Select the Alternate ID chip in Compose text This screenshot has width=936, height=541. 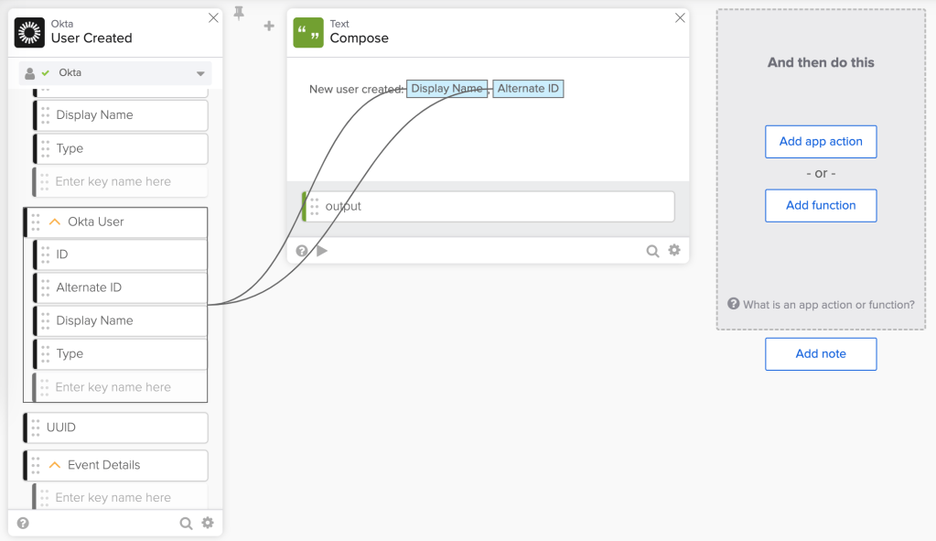click(528, 89)
